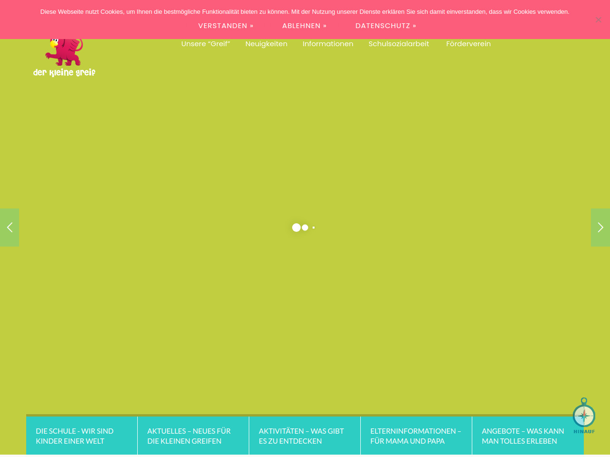Open the DATENSCHUTZ privacy link
This screenshot has width=610, height=457.
click(386, 26)
